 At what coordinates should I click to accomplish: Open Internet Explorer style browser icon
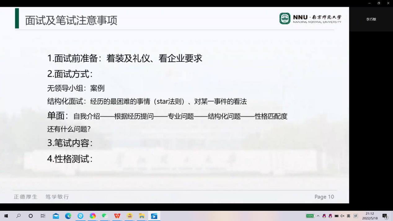(x=80, y=216)
